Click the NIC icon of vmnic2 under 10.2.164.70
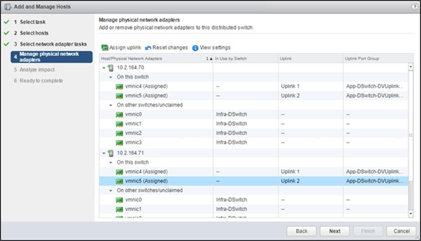Viewport: 421px width, 241px height. [119, 134]
